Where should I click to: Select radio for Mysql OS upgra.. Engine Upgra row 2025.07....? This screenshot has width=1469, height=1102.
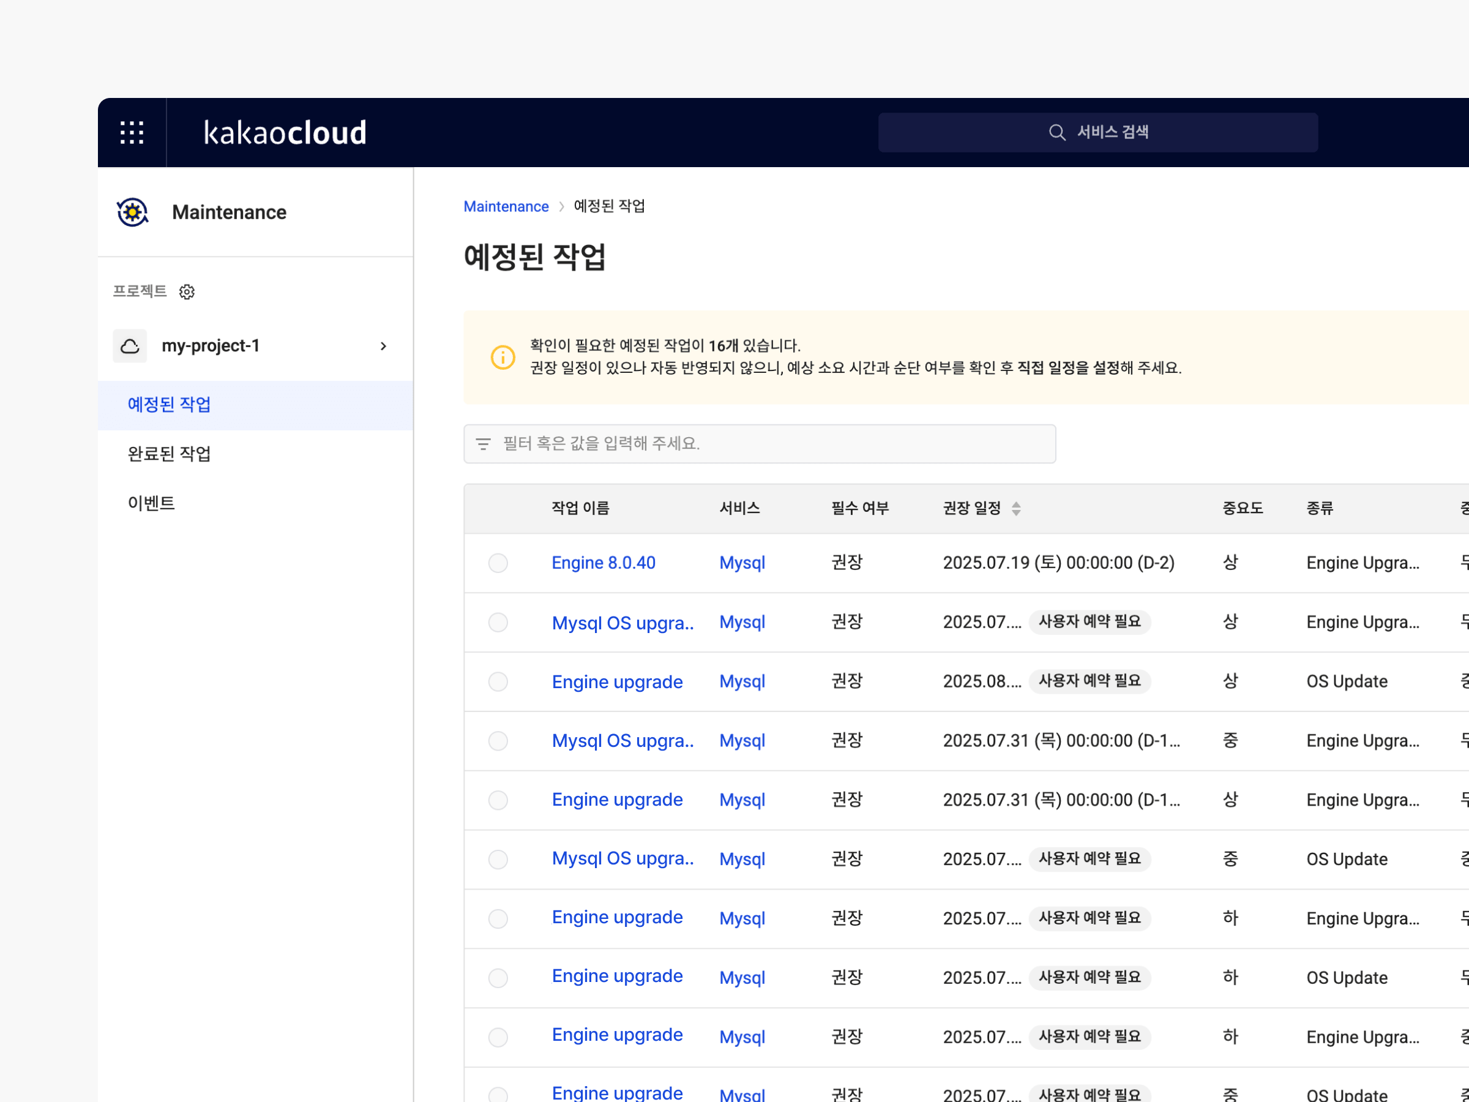click(x=498, y=623)
